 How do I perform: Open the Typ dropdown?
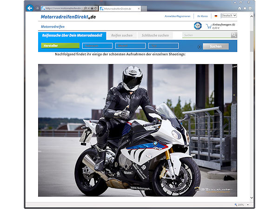(x=163, y=46)
